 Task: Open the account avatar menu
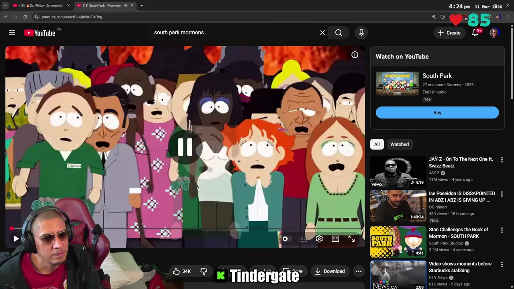pyautogui.click(x=494, y=33)
